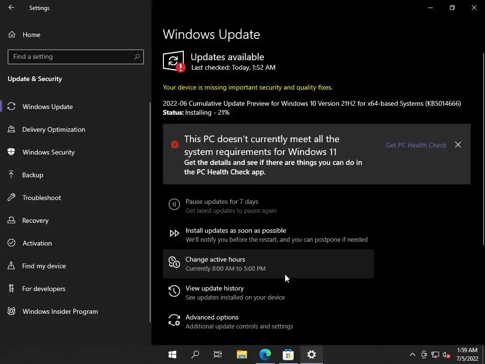Image resolution: width=485 pixels, height=364 pixels.
Task: Click the Activation checkmark circle icon
Action: pyautogui.click(x=11, y=243)
